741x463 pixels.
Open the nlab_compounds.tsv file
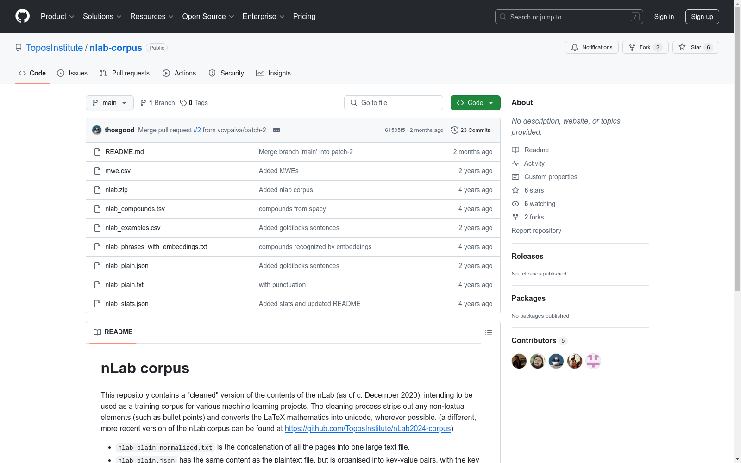click(x=135, y=209)
